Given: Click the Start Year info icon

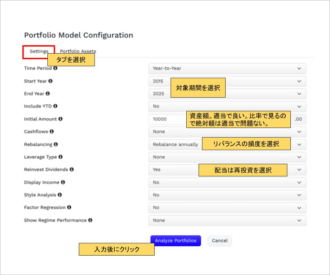Looking at the screenshot, I should 51,81.
